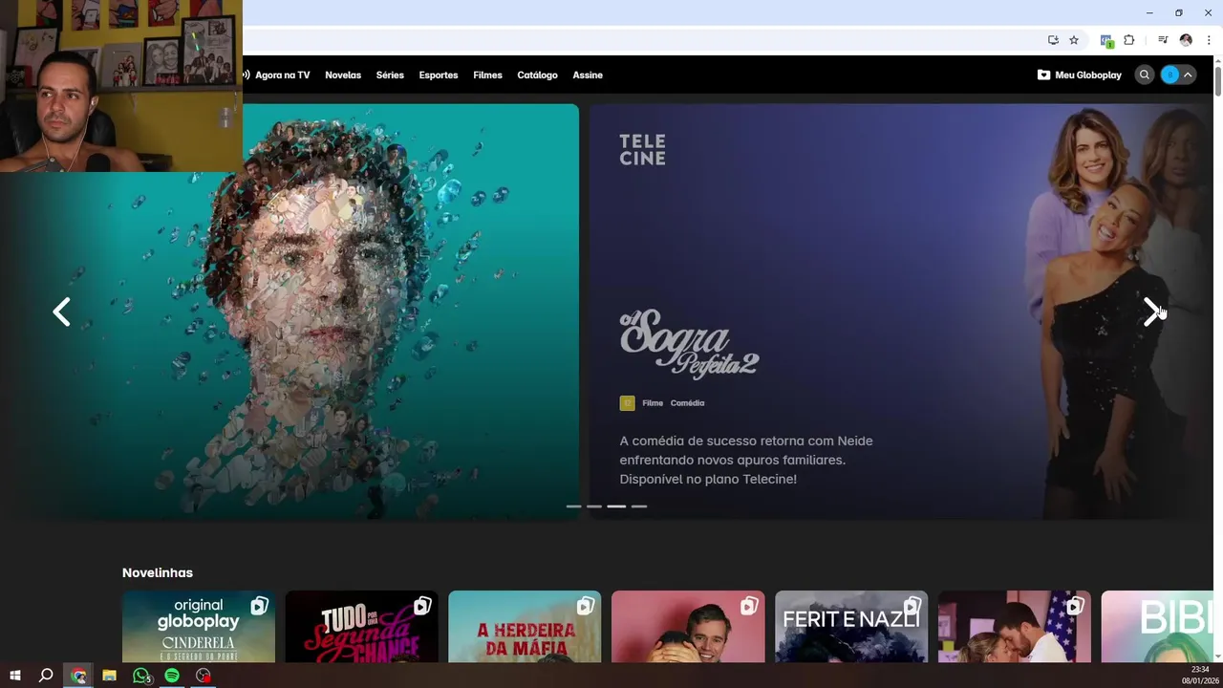This screenshot has width=1223, height=688.
Task: Open the Catálogo menu item
Action: (537, 75)
